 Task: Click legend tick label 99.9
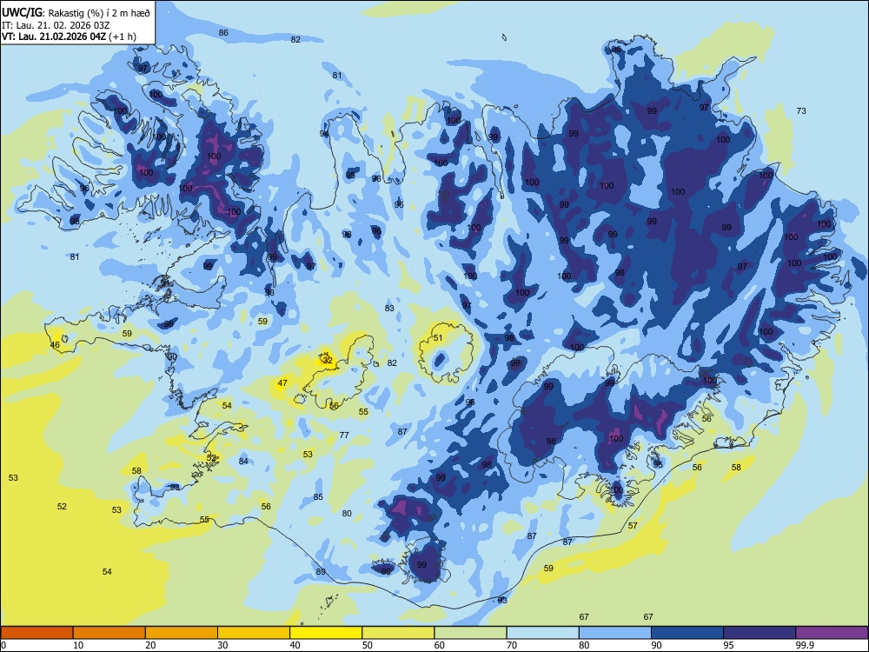(x=804, y=645)
